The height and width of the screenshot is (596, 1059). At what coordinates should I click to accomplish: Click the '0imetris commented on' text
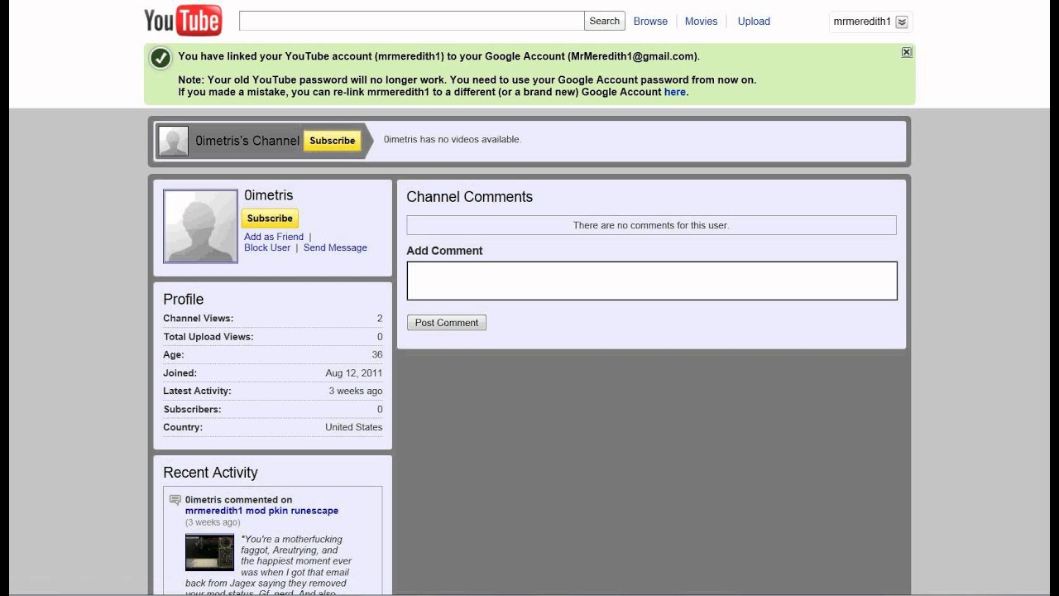point(238,500)
